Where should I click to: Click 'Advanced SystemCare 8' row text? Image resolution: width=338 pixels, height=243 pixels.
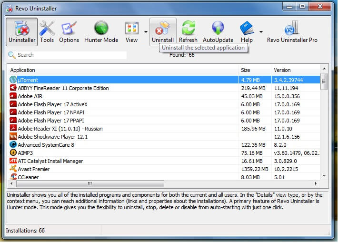point(46,145)
